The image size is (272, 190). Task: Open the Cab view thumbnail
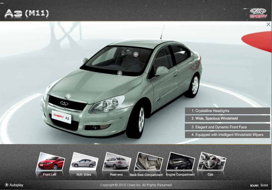point(212,161)
